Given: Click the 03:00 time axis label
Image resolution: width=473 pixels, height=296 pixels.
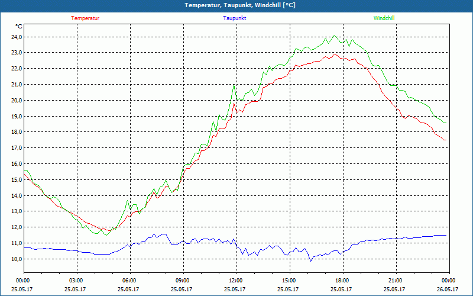Looking at the screenshot, I should tap(77, 281).
